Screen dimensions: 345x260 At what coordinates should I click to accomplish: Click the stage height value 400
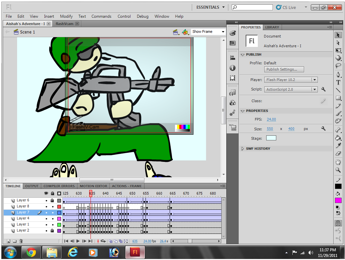[x=291, y=129]
